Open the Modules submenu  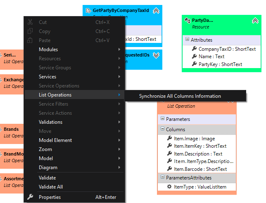74,50
